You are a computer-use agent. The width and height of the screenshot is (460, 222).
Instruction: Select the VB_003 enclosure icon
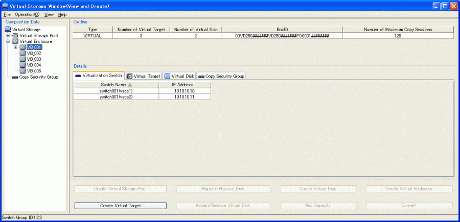click(22, 59)
